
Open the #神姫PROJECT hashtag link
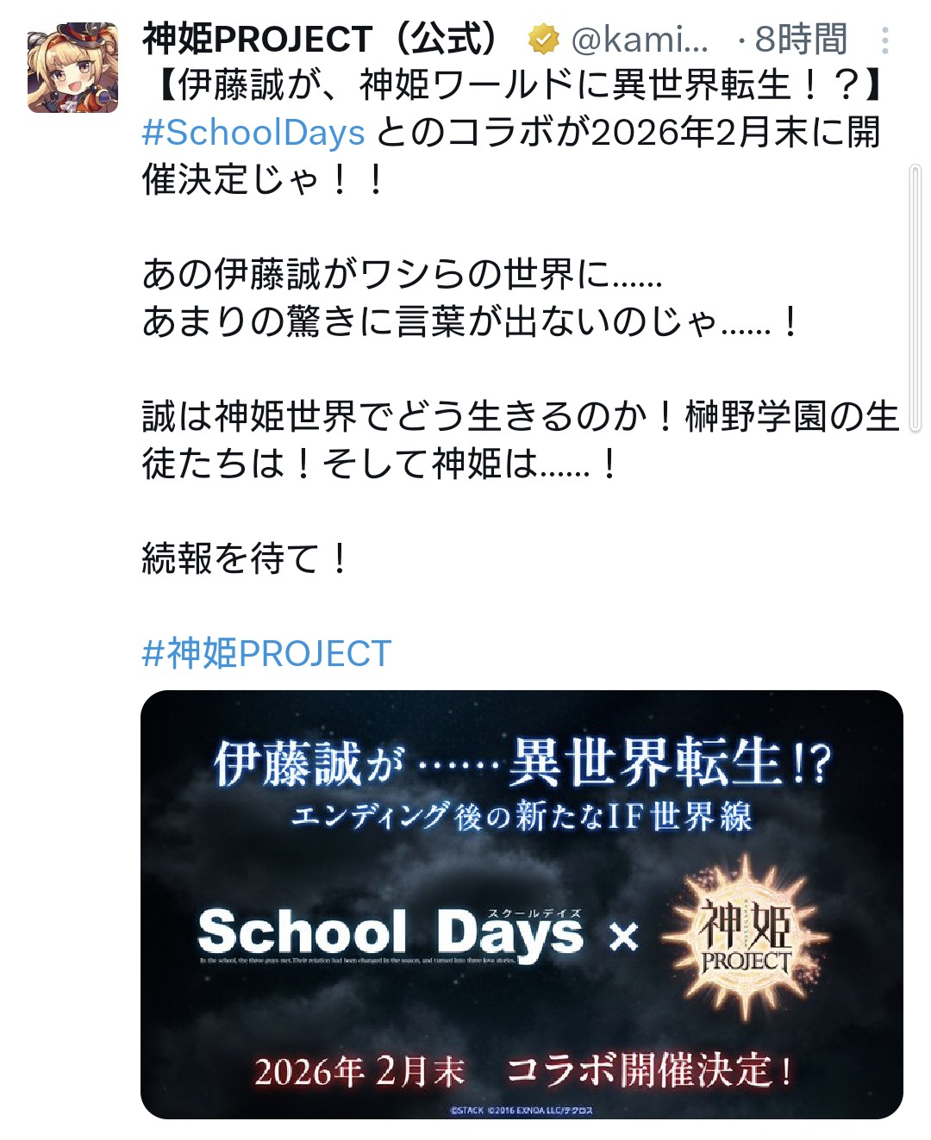point(266,653)
